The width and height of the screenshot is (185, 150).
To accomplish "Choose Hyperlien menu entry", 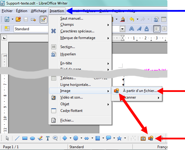I will pyautogui.click(x=80, y=54).
